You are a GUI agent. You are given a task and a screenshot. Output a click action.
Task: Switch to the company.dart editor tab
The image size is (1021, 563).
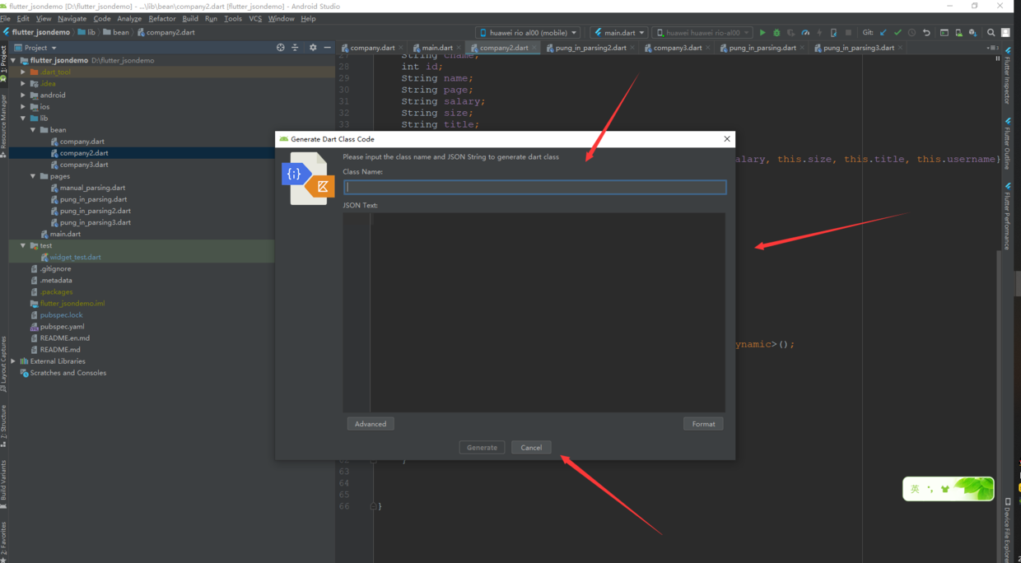[x=372, y=48]
